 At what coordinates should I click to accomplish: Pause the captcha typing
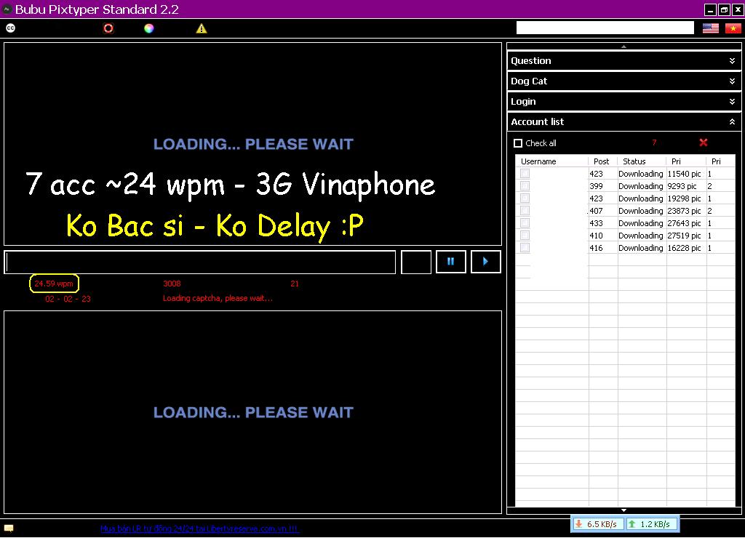coord(450,261)
